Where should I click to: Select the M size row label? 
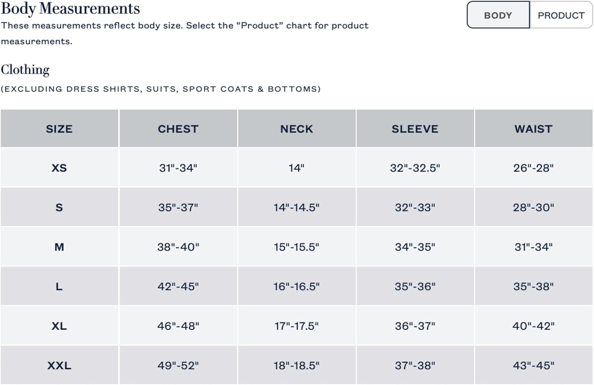(x=59, y=246)
